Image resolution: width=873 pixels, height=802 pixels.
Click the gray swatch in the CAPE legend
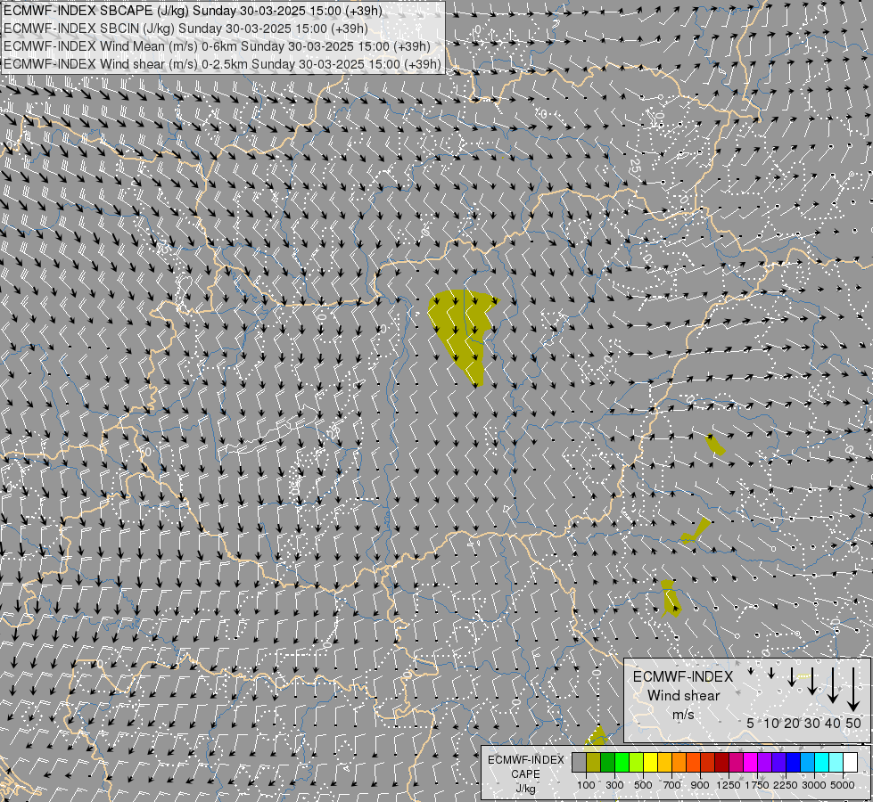[x=579, y=763]
